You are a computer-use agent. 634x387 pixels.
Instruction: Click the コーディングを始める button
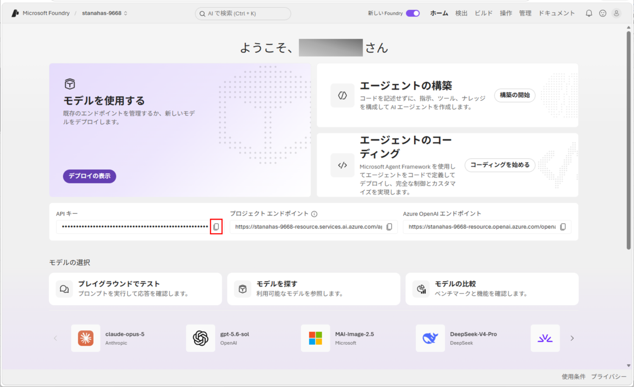point(500,165)
